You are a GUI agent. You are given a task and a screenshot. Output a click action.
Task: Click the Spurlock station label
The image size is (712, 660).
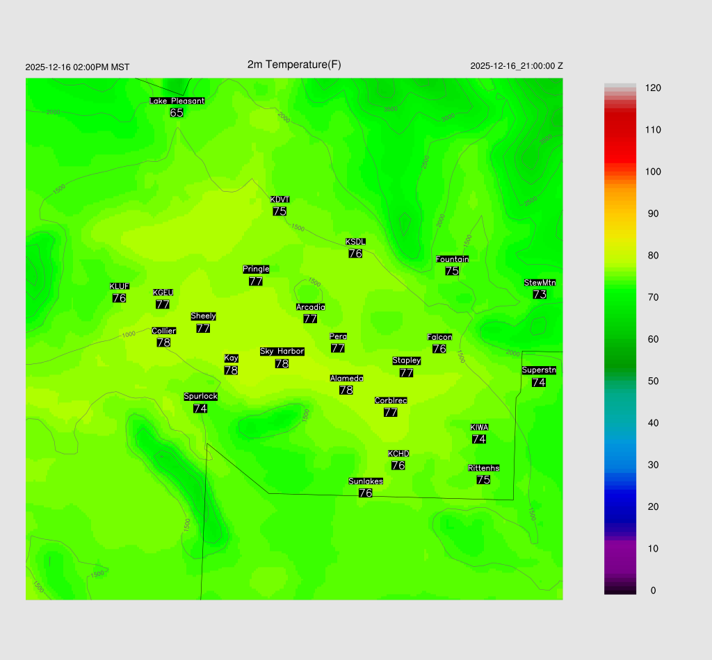(200, 397)
